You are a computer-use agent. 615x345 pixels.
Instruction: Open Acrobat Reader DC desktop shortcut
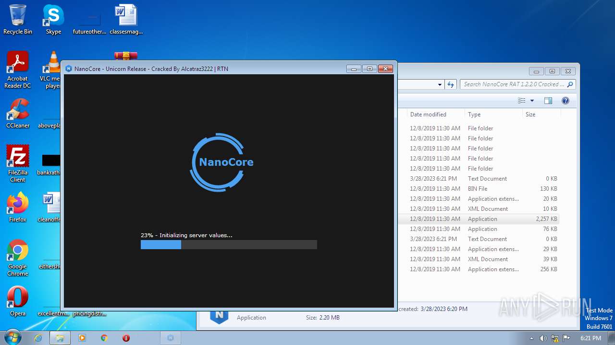[x=18, y=70]
